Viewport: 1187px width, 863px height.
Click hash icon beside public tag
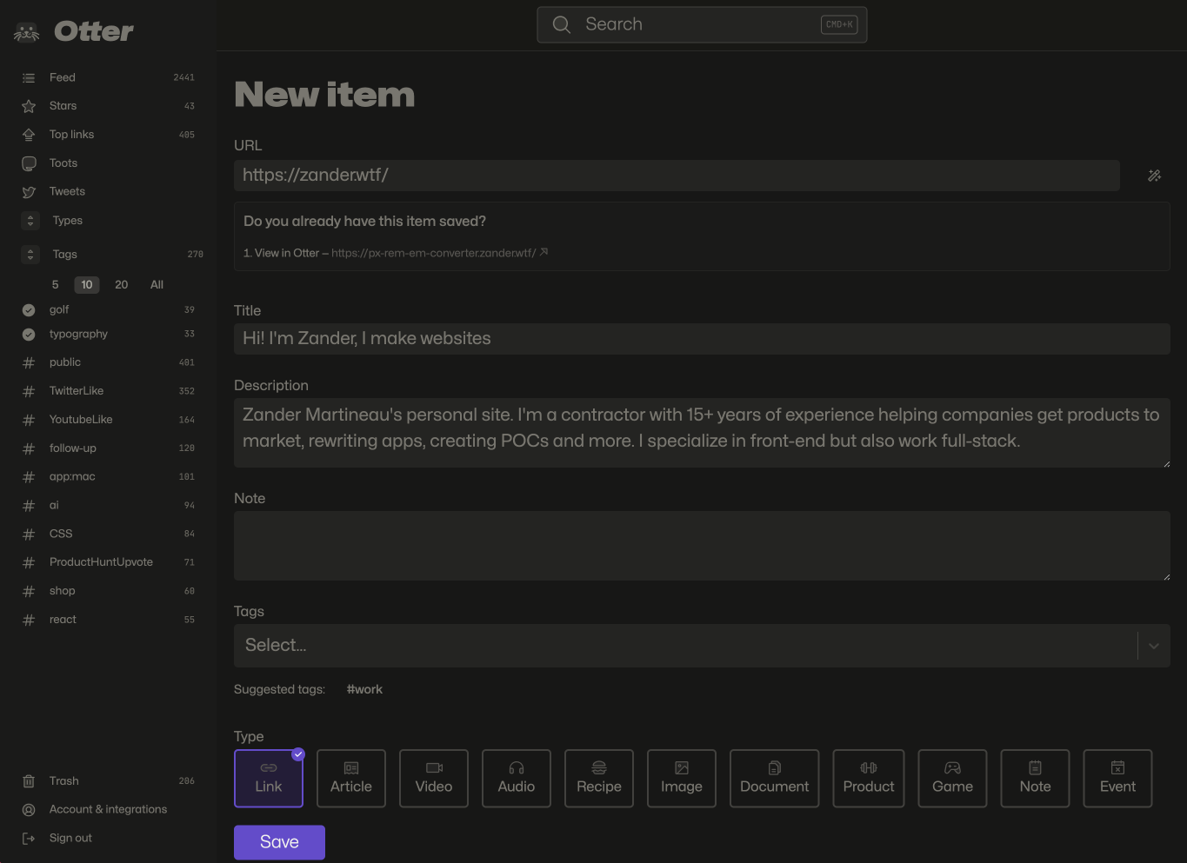click(x=29, y=362)
